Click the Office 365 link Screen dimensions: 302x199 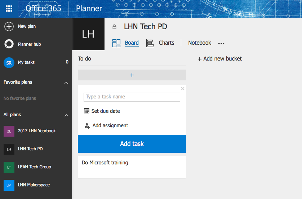43,9
